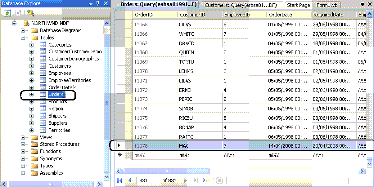Go to the previous record navigation icon

[130, 181]
